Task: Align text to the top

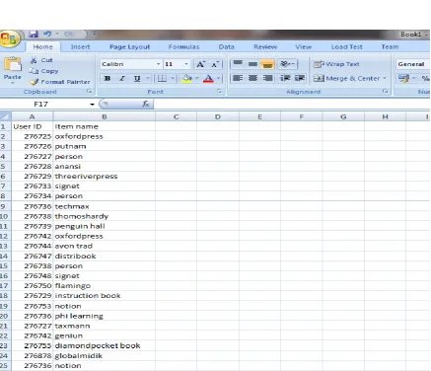Action: (238, 64)
